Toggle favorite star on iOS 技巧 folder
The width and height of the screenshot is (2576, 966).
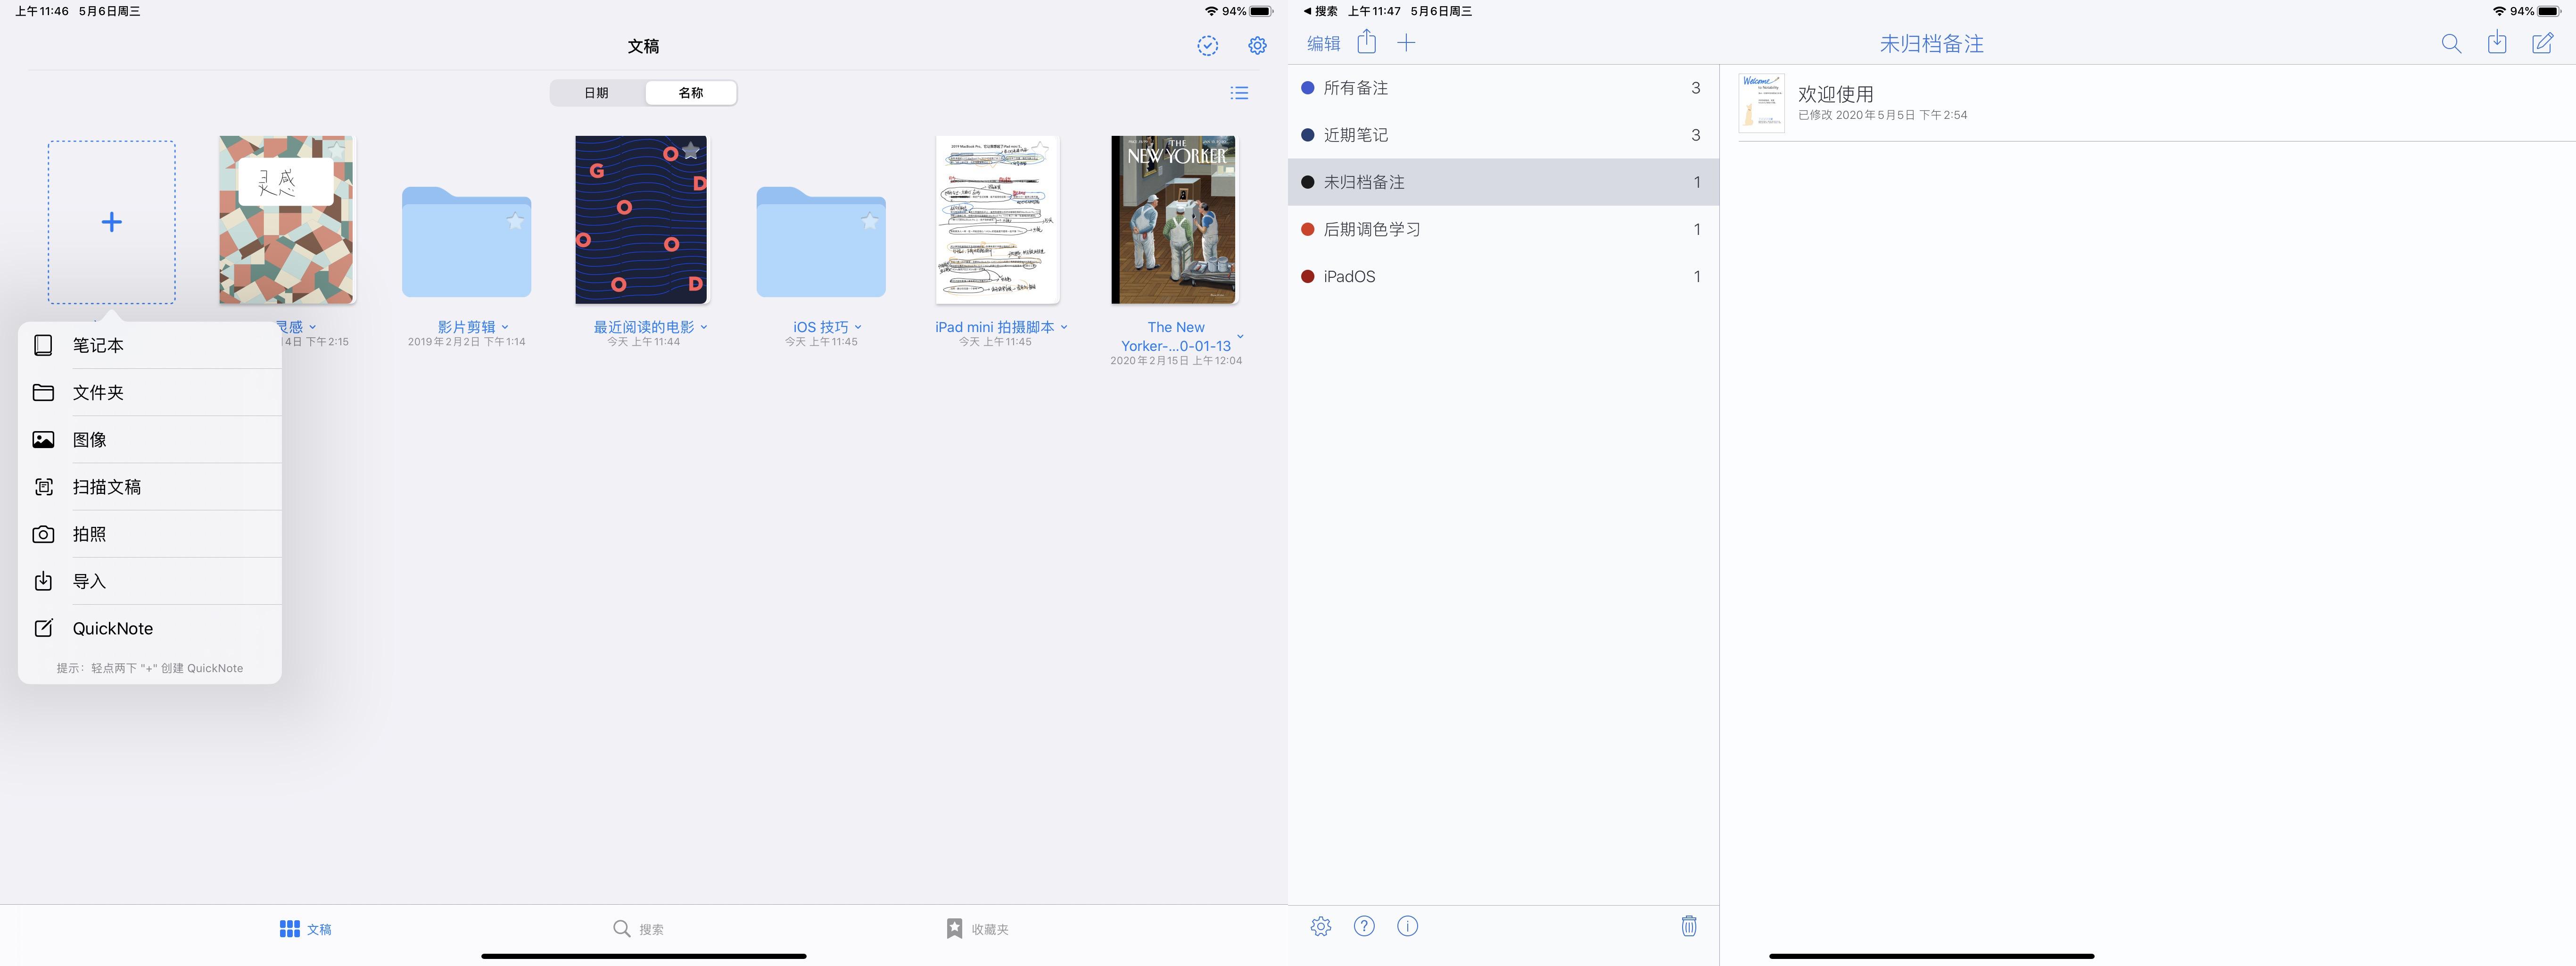(x=869, y=221)
